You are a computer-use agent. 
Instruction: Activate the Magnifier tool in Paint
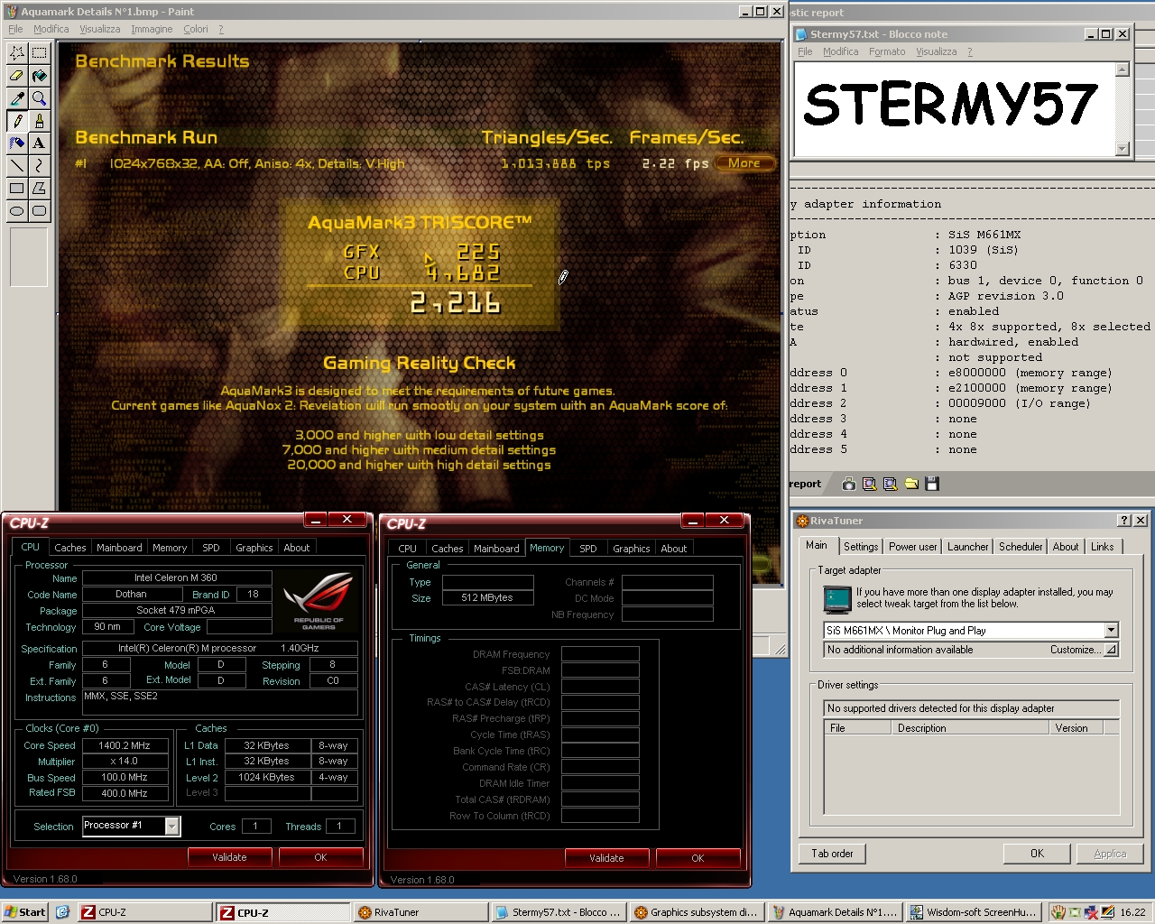pyautogui.click(x=40, y=98)
